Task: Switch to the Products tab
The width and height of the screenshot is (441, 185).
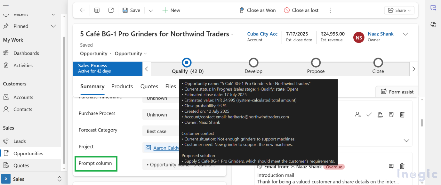Action: [122, 86]
